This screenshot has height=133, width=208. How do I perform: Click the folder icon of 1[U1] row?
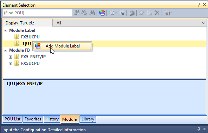pos(17,43)
